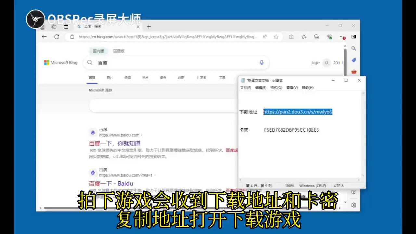
Task: Click the Edge address bar URL
Action: pyautogui.click(x=168, y=37)
